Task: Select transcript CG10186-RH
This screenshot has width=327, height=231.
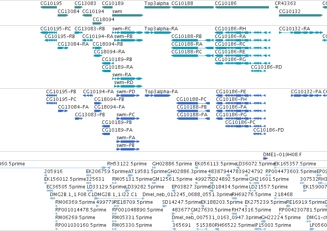Action: (x=230, y=28)
